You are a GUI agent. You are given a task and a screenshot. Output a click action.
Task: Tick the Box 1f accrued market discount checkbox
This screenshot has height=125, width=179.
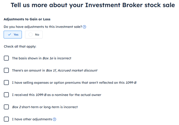(6, 70)
